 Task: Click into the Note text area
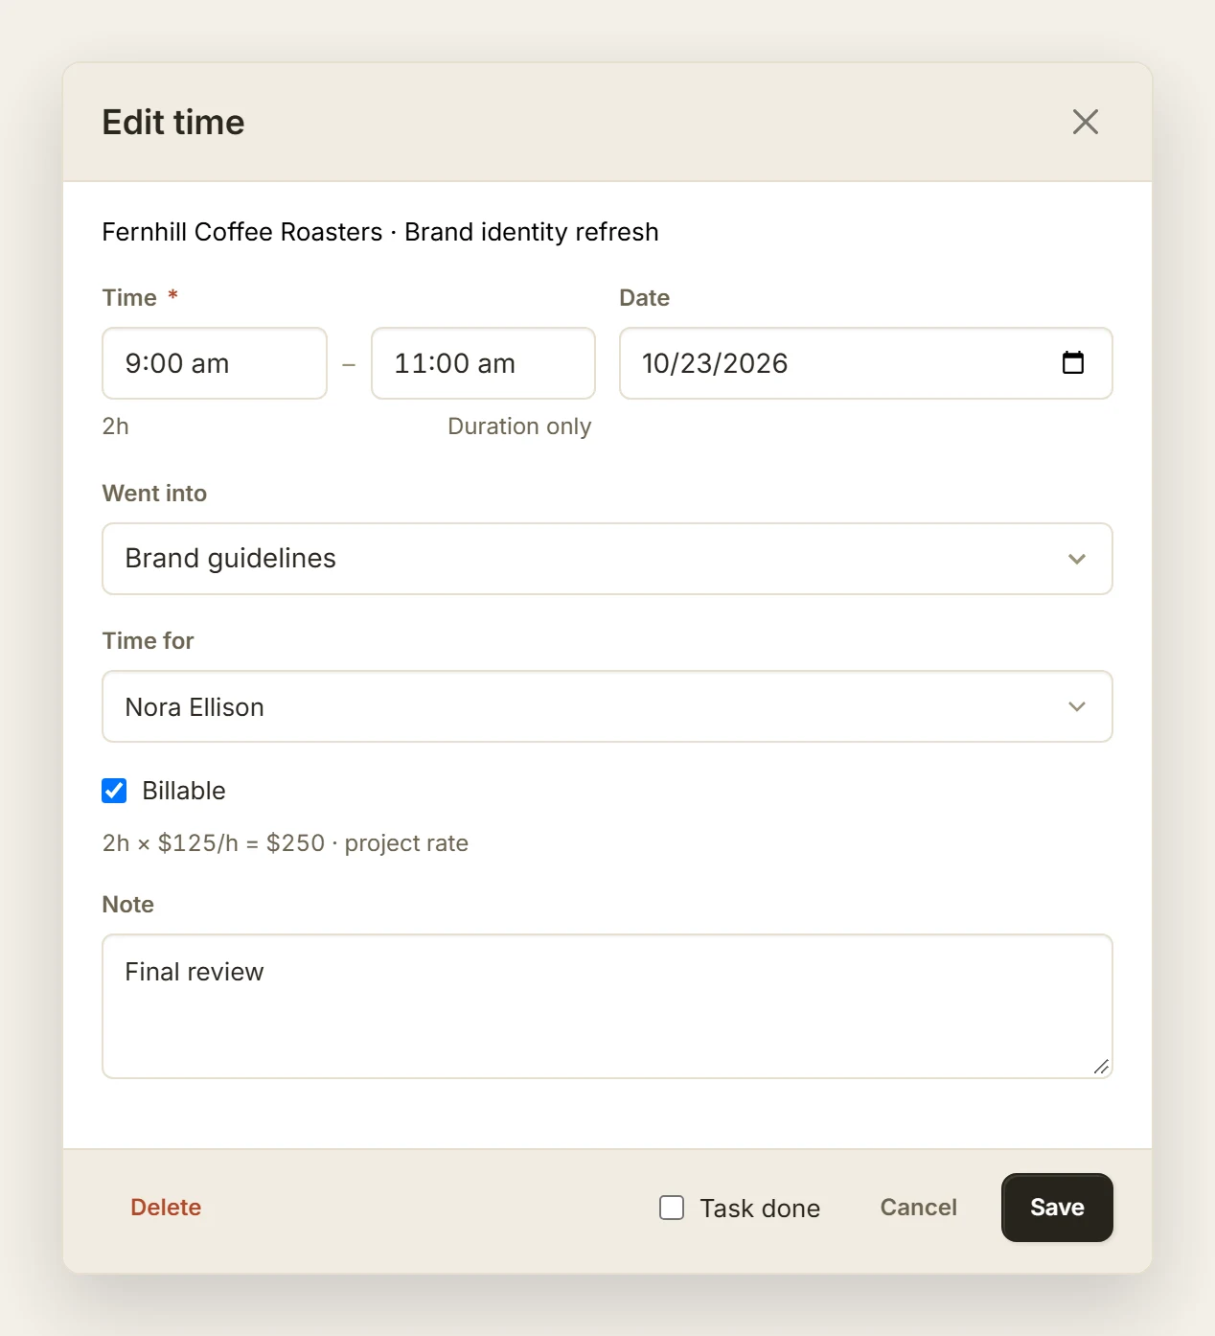[607, 1006]
